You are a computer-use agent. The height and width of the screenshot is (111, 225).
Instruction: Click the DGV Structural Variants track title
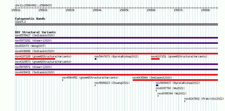coord(35,32)
